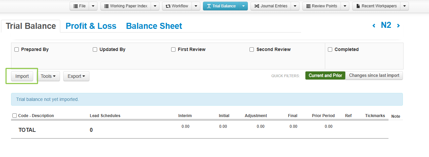
Task: Select all rows via Code - Description checkbox
Action: click(14, 116)
